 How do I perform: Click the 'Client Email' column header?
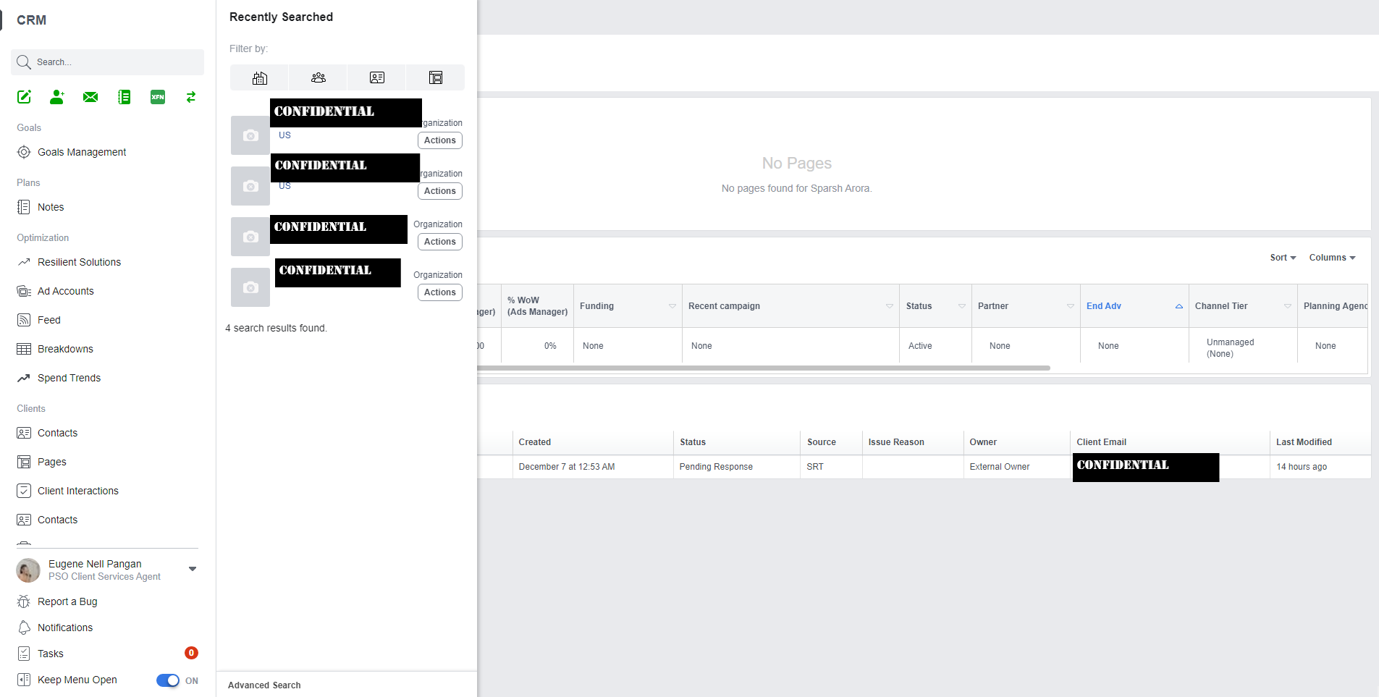(x=1102, y=442)
